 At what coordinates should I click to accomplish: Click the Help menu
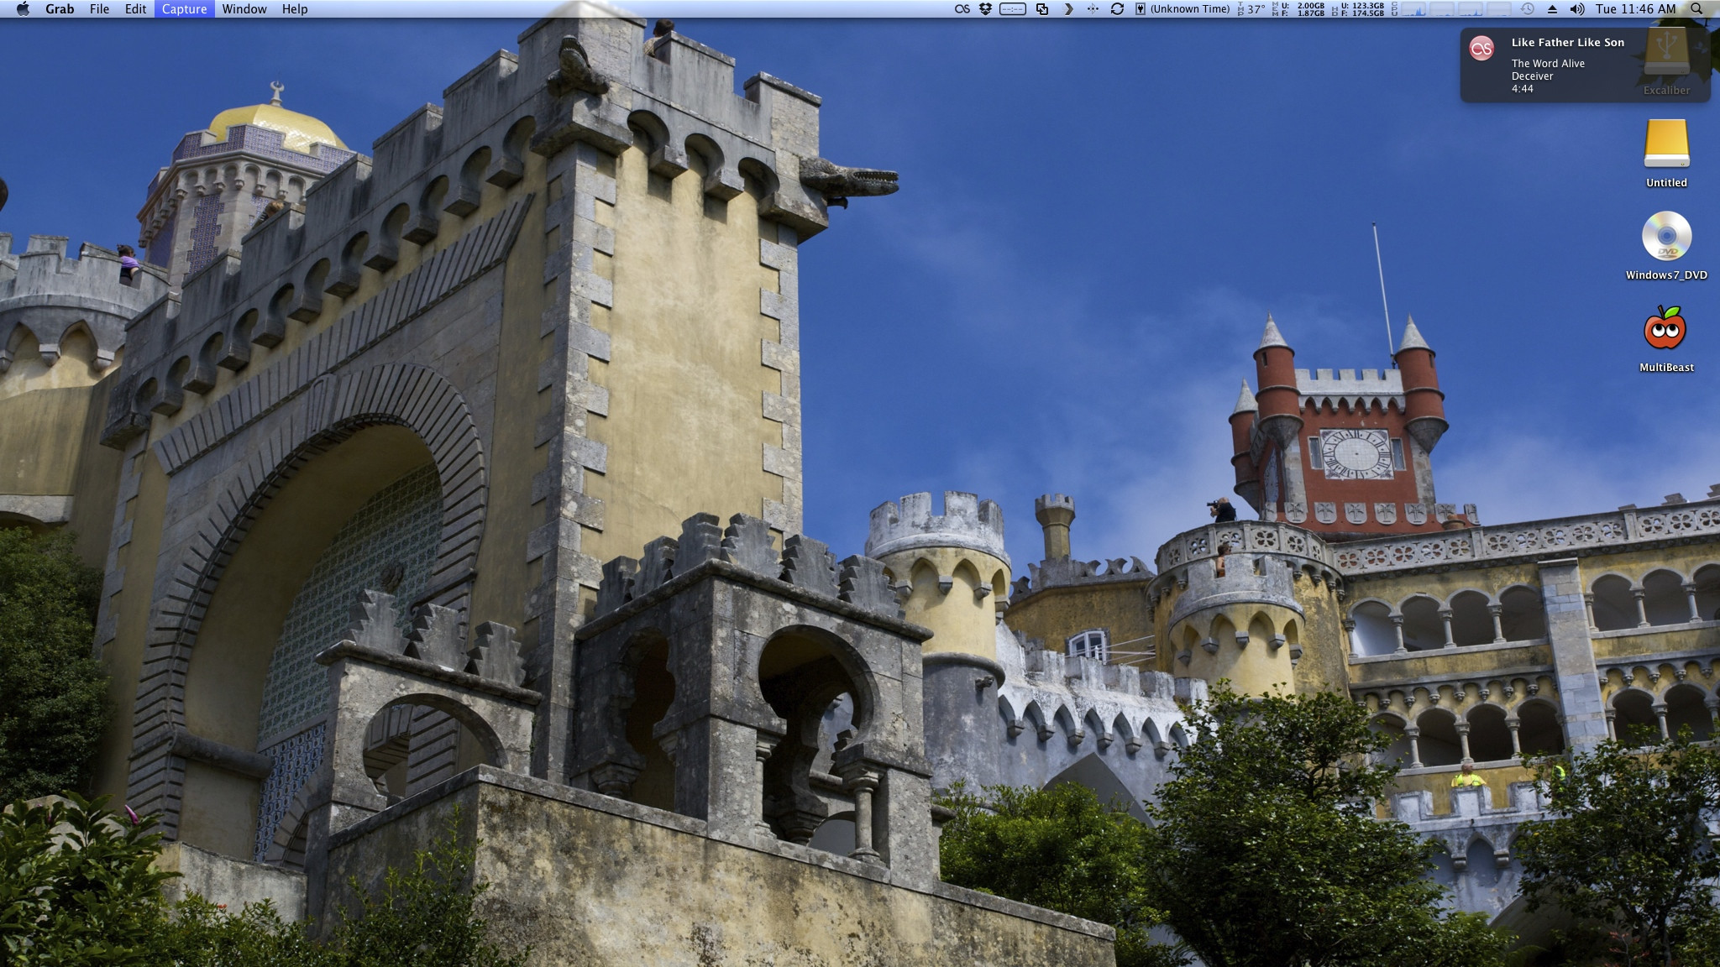[294, 9]
